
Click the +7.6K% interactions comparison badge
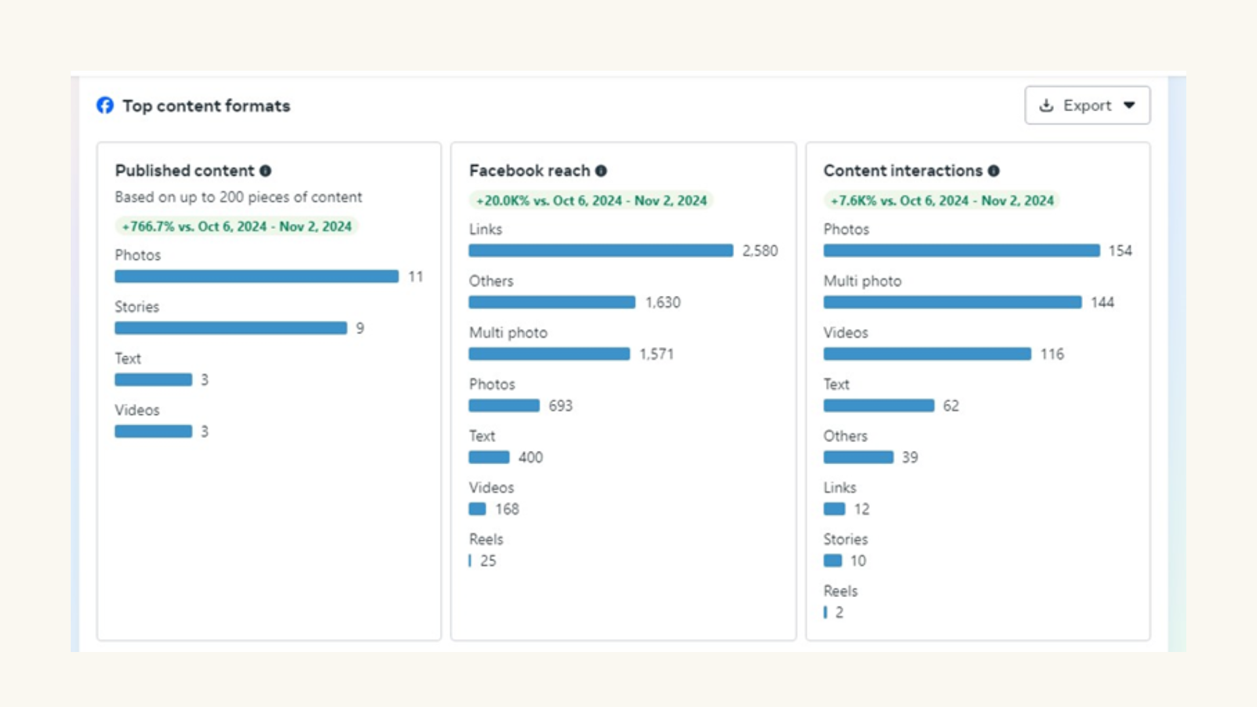[941, 201]
